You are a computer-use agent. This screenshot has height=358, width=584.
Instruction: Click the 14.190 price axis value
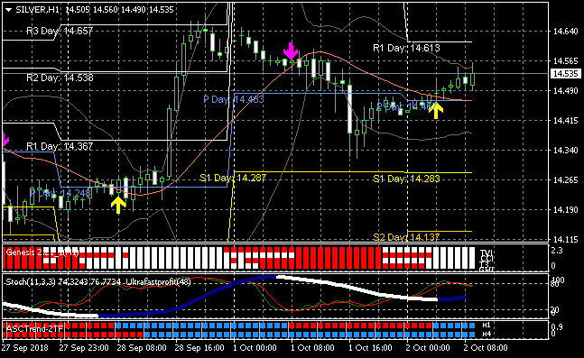(x=565, y=210)
